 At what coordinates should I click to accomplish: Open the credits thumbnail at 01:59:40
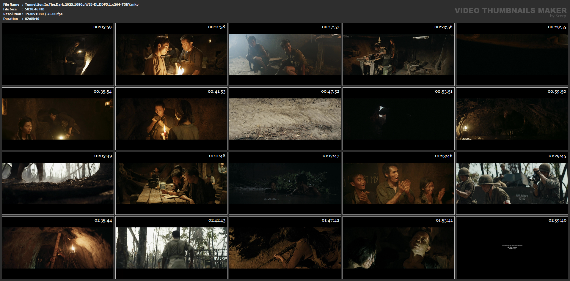click(512, 248)
